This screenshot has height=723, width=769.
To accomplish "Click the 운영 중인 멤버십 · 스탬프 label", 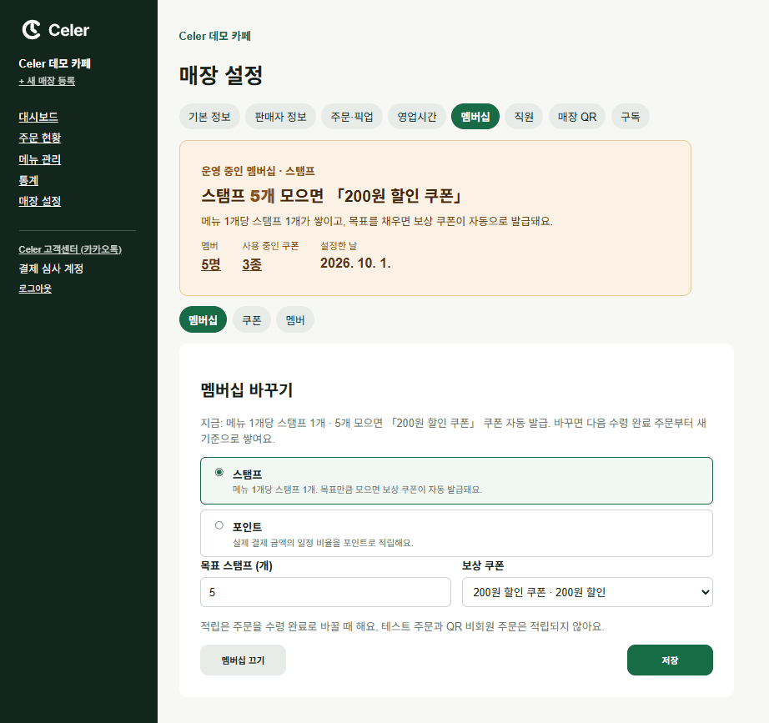I will (x=258, y=171).
